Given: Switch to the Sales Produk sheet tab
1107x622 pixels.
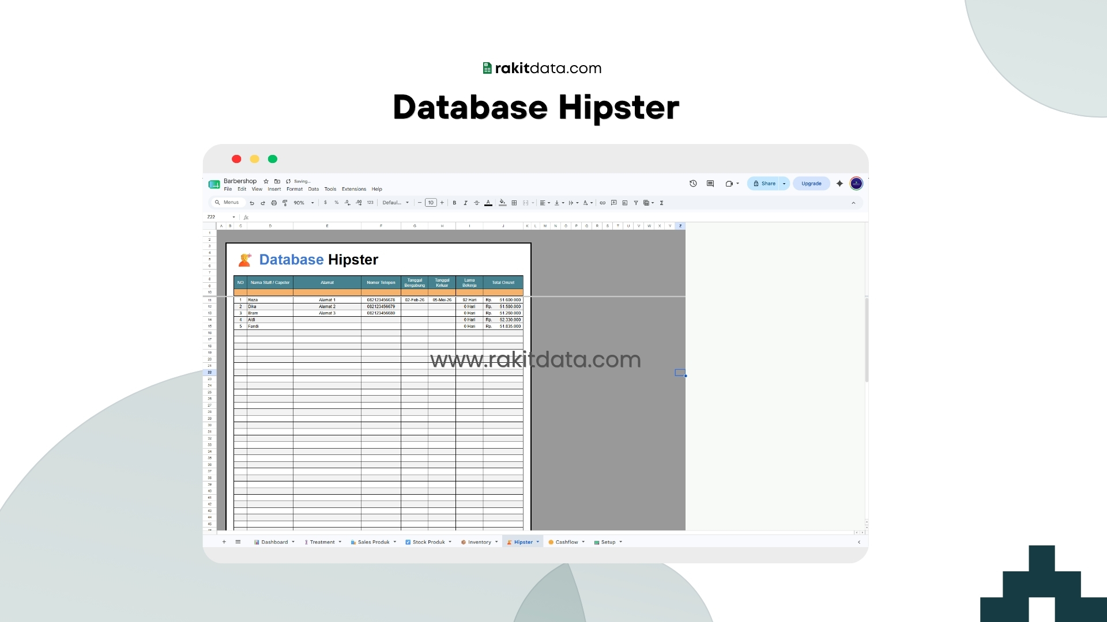Looking at the screenshot, I should coord(374,542).
